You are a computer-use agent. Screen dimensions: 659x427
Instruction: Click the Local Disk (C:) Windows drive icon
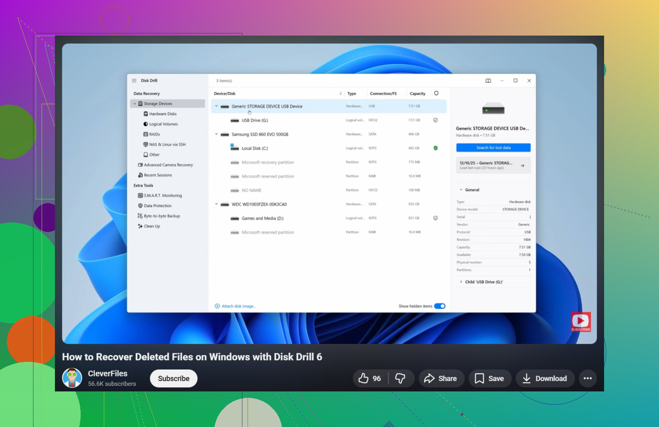point(235,147)
